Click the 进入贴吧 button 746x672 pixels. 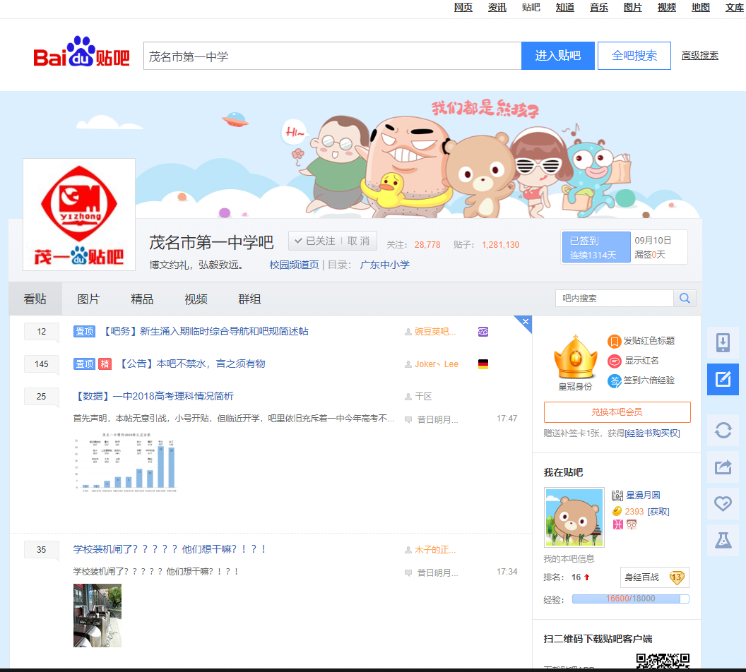[x=557, y=56]
